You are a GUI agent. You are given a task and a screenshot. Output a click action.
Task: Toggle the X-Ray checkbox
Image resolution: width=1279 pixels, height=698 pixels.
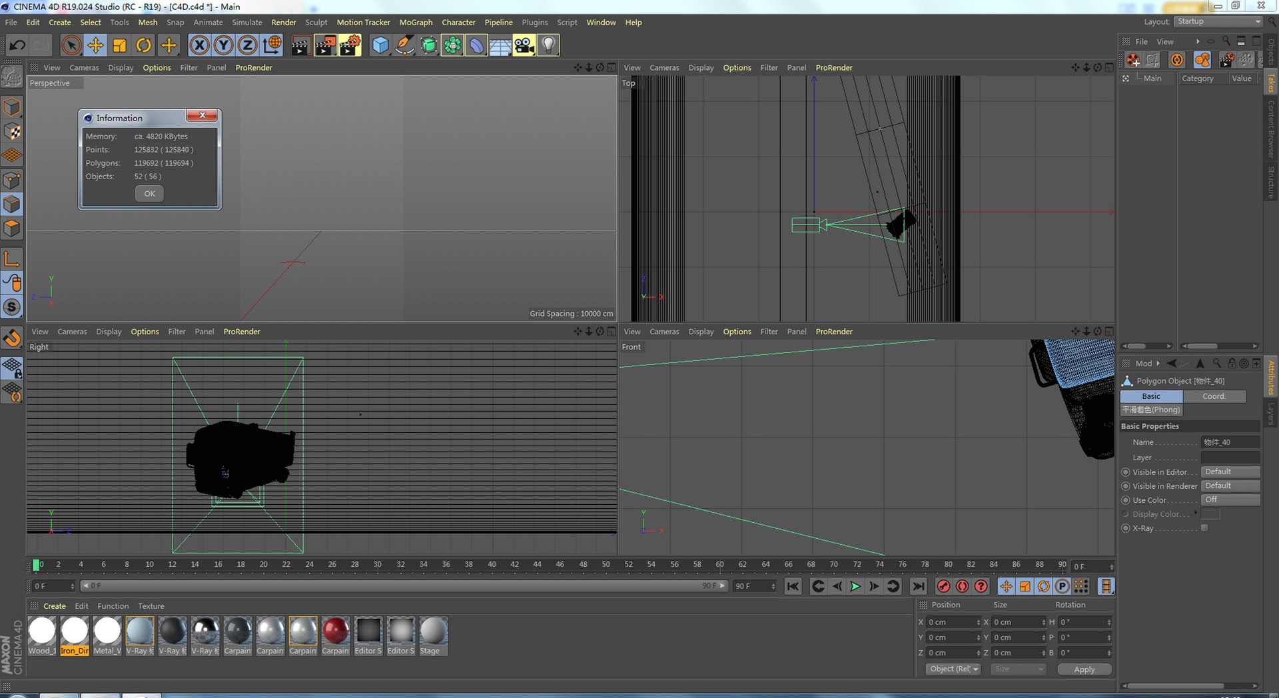point(1204,527)
